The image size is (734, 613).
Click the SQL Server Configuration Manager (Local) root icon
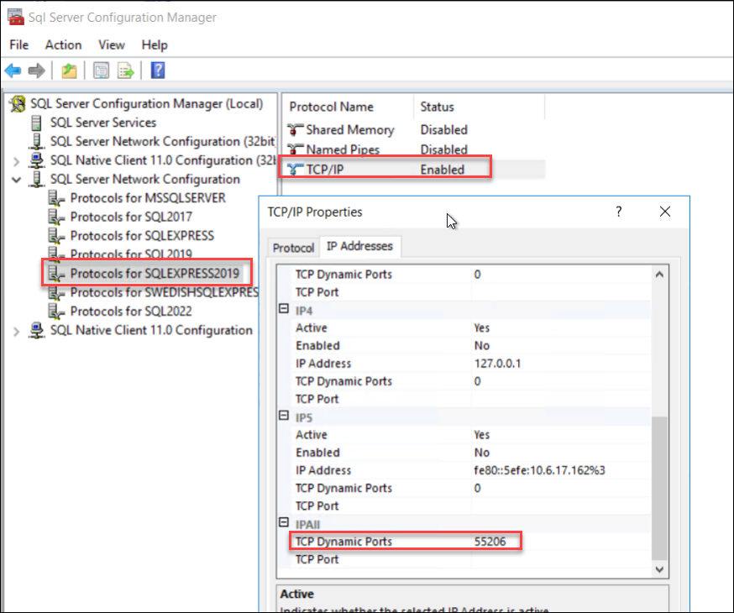[17, 102]
